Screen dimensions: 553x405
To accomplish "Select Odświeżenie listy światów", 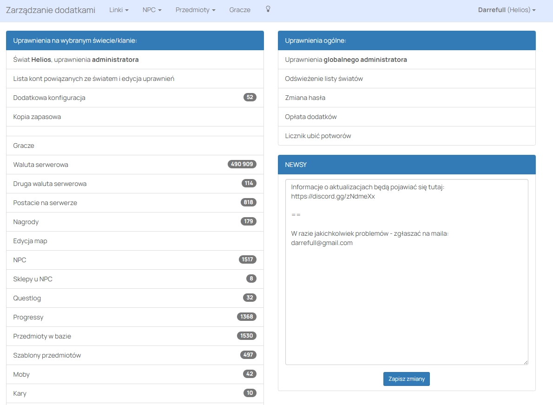I will 324,79.
